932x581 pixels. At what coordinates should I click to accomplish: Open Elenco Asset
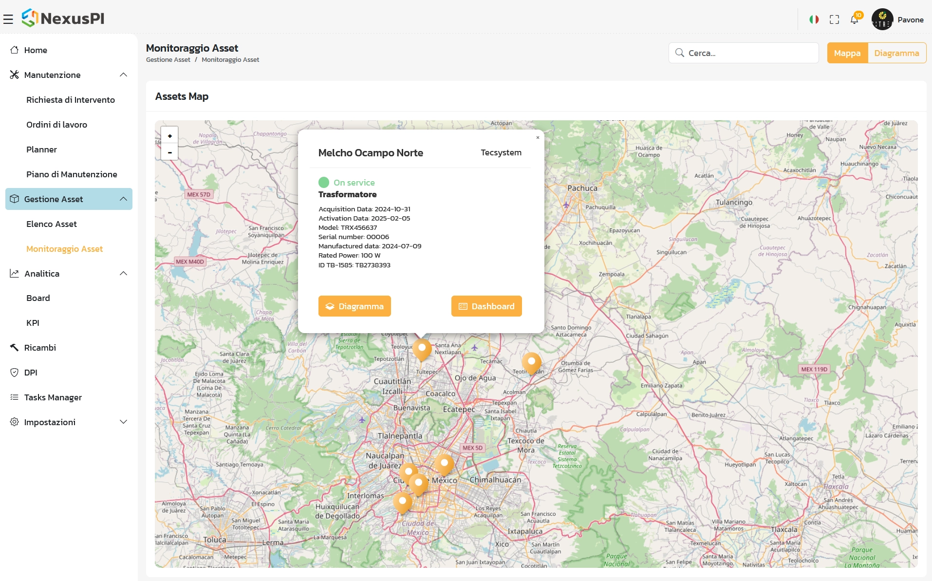(x=52, y=224)
